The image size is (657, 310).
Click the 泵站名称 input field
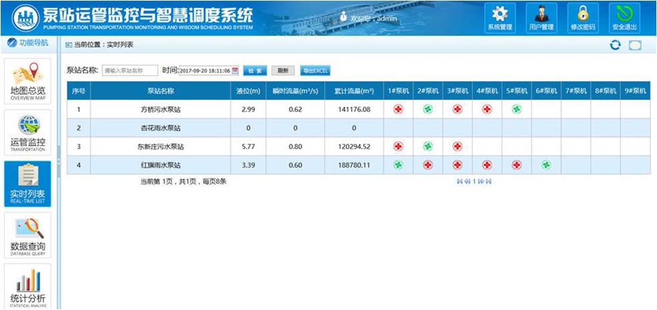pos(130,71)
